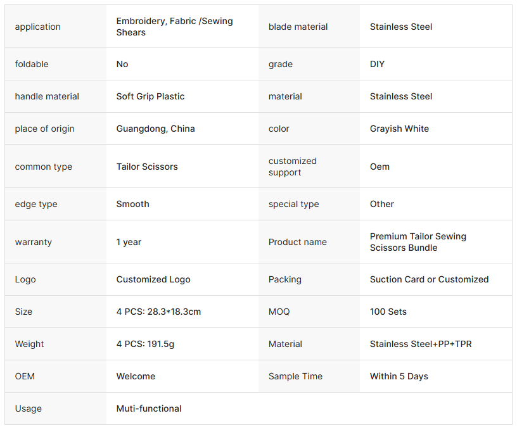Click 'Within 5 Days' sample time value
Screen dimensions: 517x430
399,376
